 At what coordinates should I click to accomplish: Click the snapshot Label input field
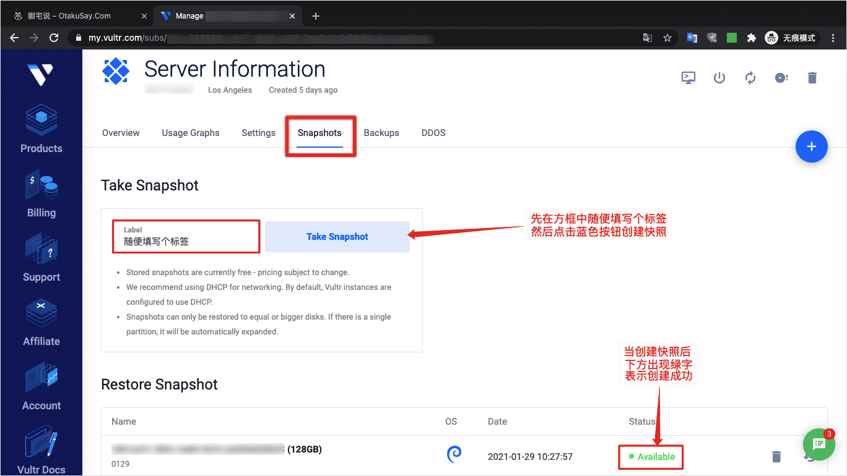pyautogui.click(x=186, y=237)
